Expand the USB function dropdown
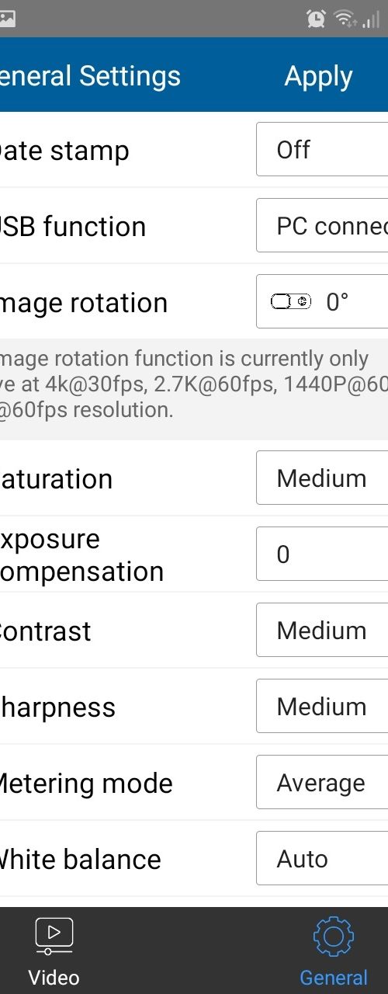 pos(322,225)
